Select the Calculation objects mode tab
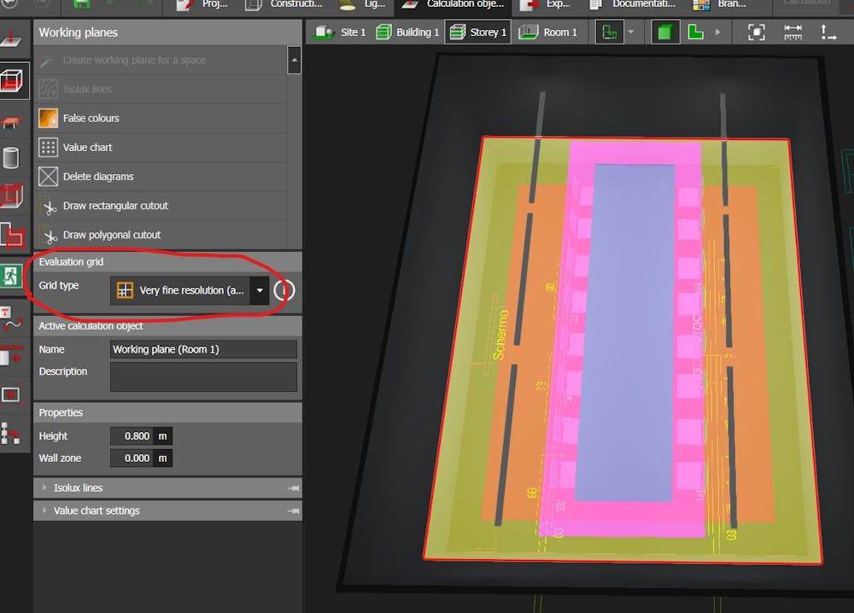 (453, 4)
